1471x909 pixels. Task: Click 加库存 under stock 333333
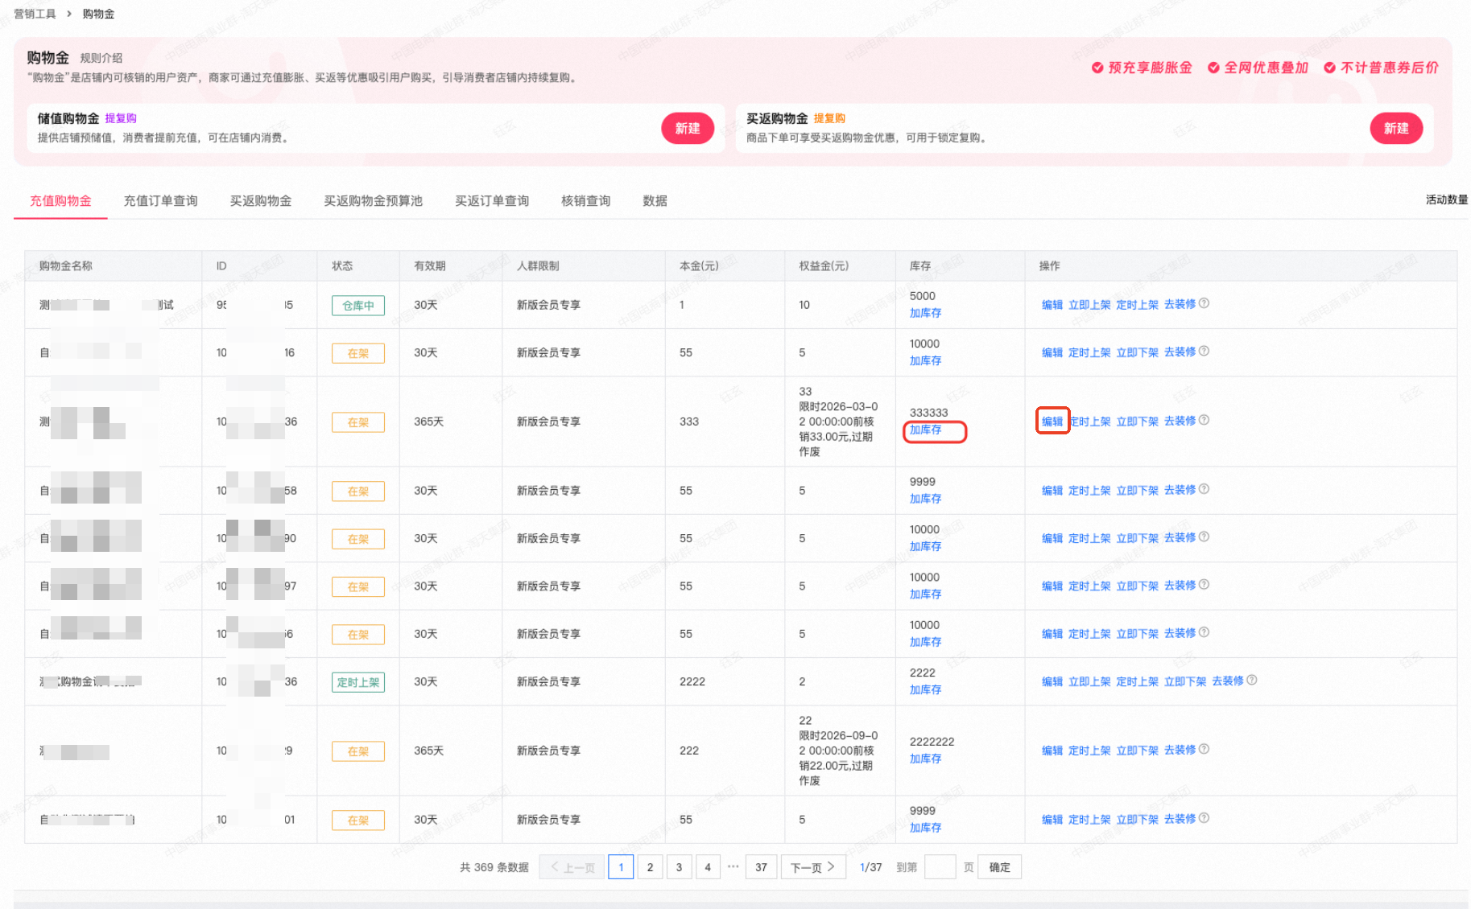(926, 430)
